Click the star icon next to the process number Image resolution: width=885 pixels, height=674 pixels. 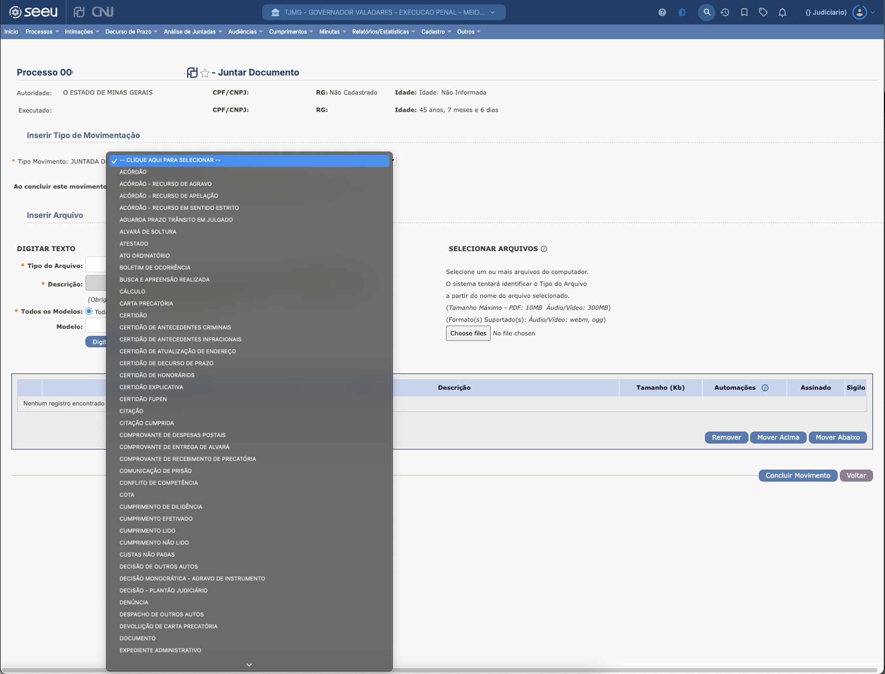205,73
